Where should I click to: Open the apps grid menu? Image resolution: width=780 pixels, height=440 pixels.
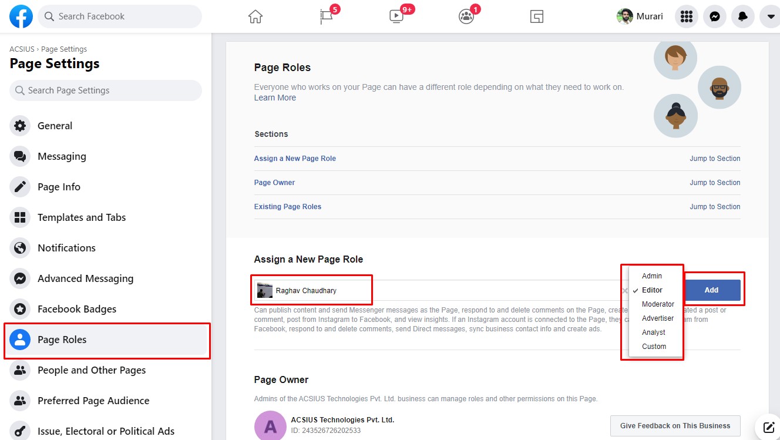click(686, 16)
